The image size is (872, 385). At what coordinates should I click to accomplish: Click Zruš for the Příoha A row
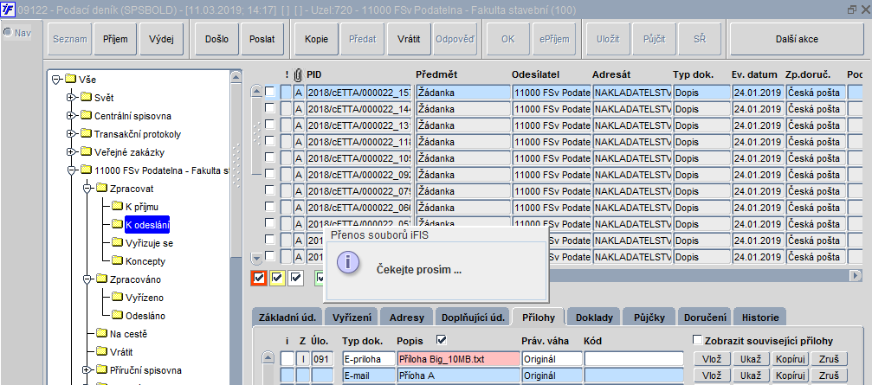(829, 375)
